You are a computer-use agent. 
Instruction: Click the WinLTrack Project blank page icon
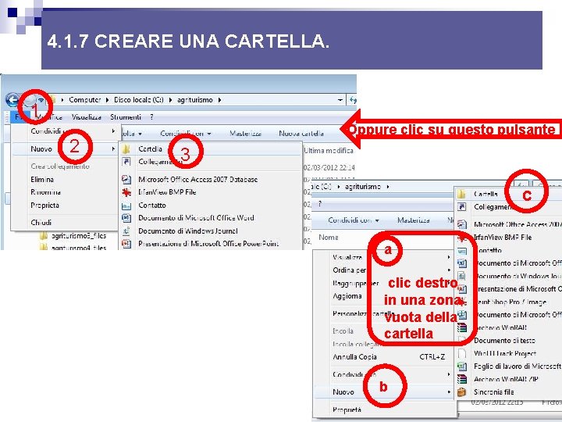coord(462,353)
